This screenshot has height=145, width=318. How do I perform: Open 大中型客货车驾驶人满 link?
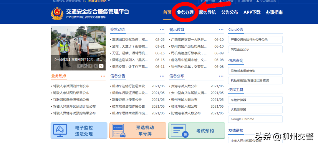tap(189, 93)
